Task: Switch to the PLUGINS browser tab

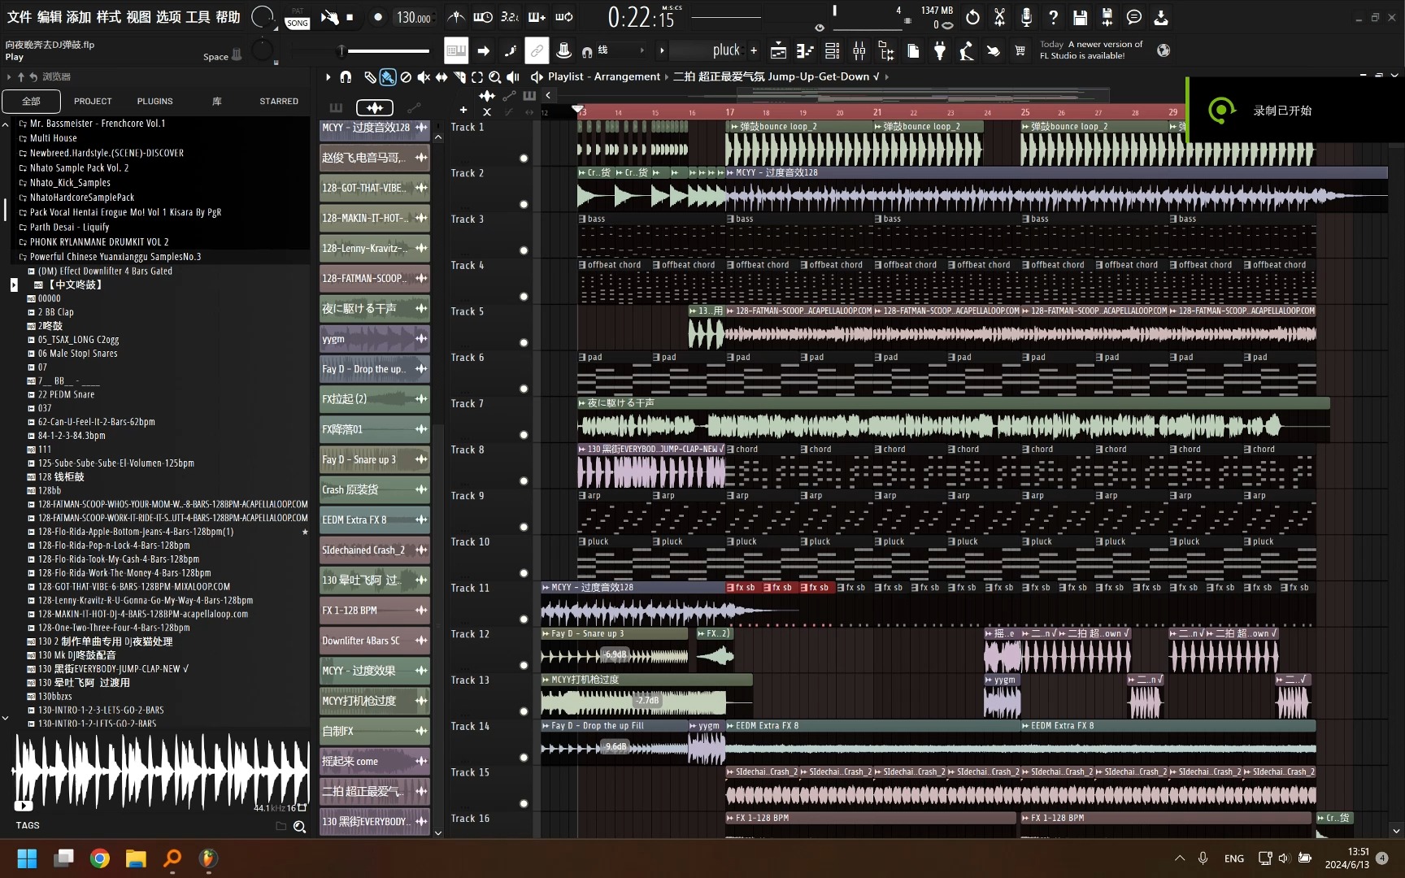Action: [x=154, y=102]
